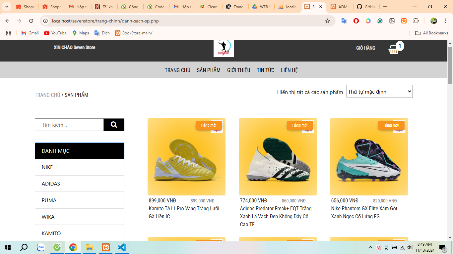Go to TIN TỨC in the navigation
This screenshot has width=453, height=254.
tap(266, 70)
